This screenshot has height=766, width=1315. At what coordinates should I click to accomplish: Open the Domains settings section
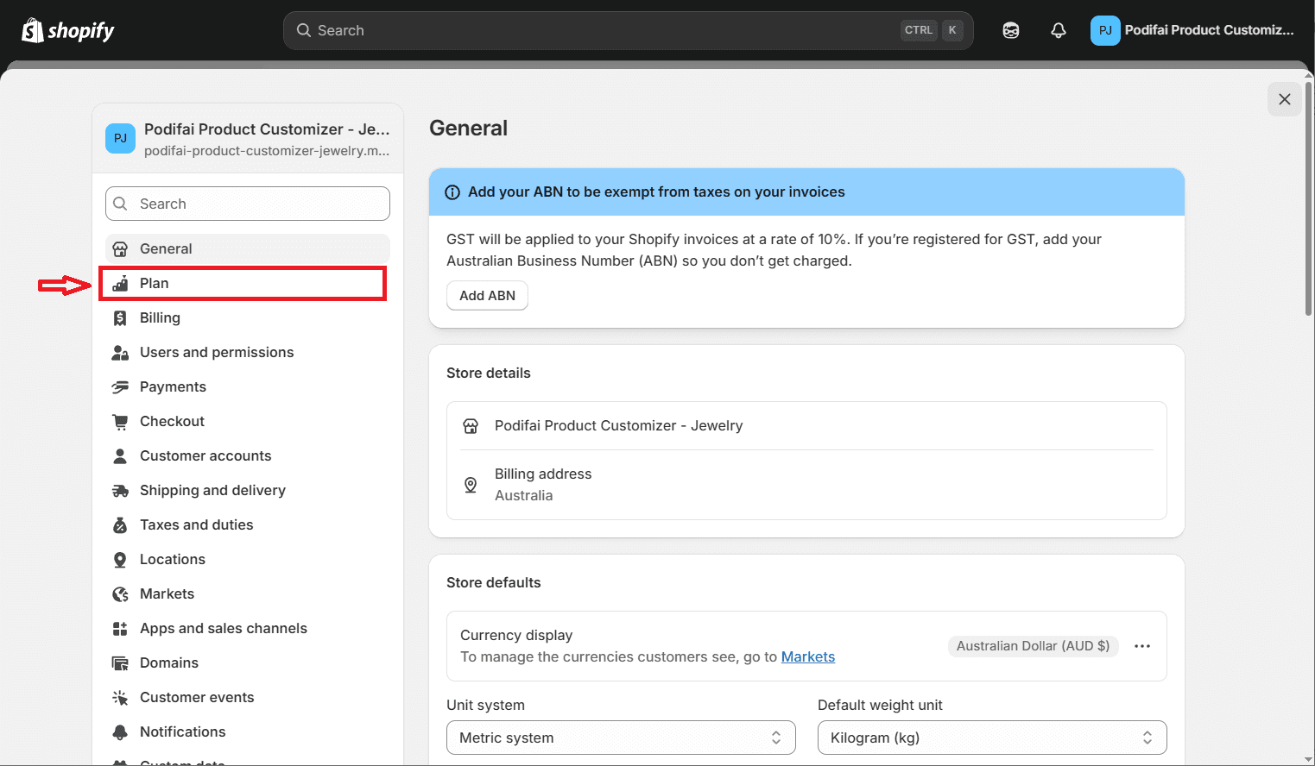coord(168,662)
